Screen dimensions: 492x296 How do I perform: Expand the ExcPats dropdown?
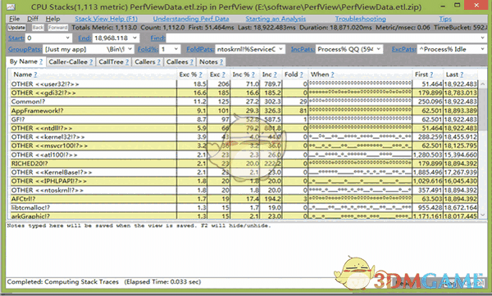coord(483,49)
